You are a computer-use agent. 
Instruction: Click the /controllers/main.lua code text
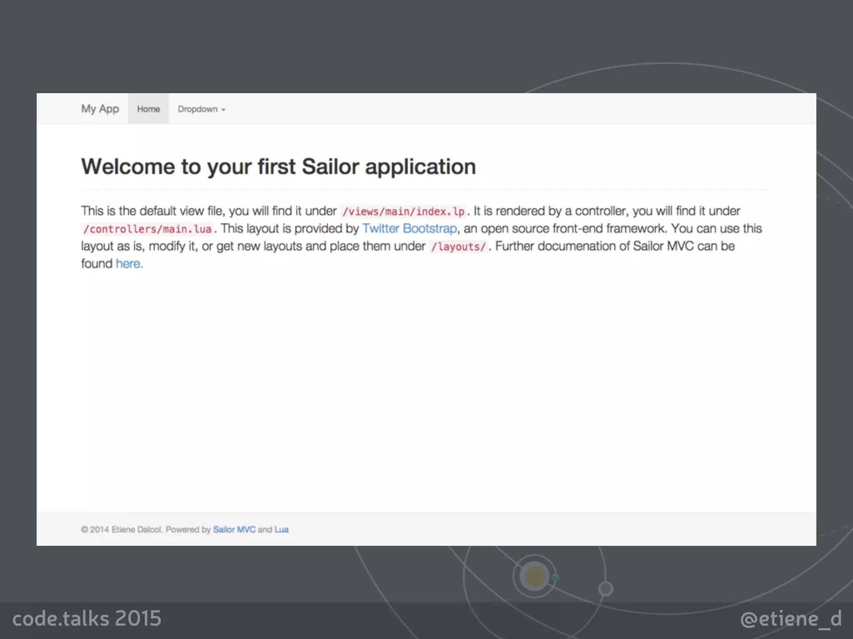pyautogui.click(x=147, y=229)
